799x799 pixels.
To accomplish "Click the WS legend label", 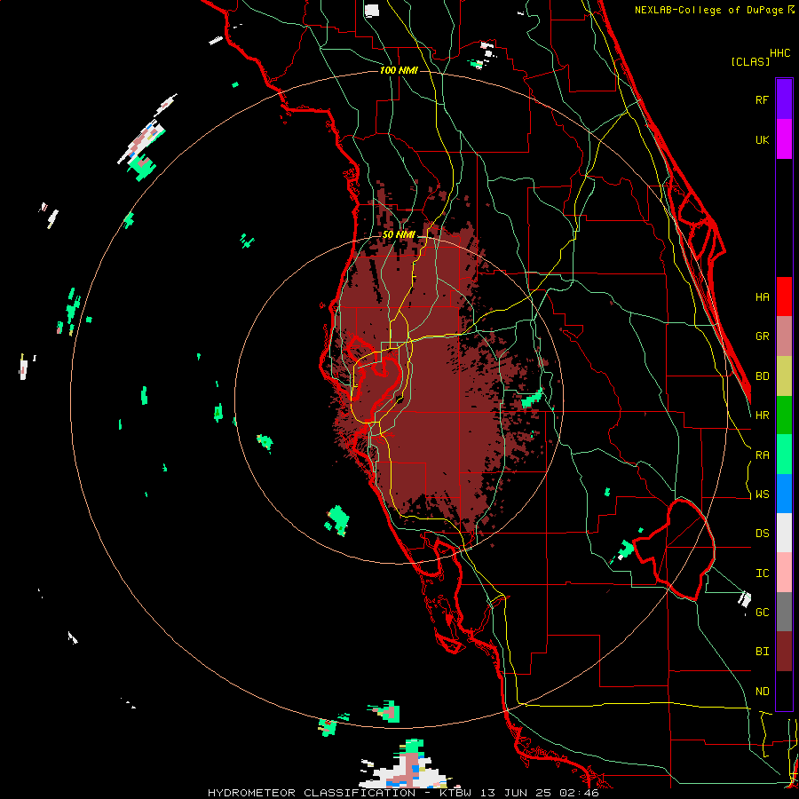I will pyautogui.click(x=762, y=494).
